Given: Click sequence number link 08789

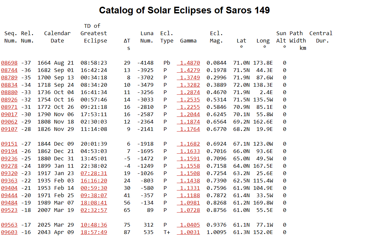Looking at the screenshot, I should [x=9, y=77].
